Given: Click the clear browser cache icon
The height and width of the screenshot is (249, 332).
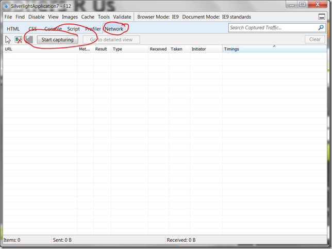Looking at the screenshot, I should pyautogui.click(x=19, y=40).
